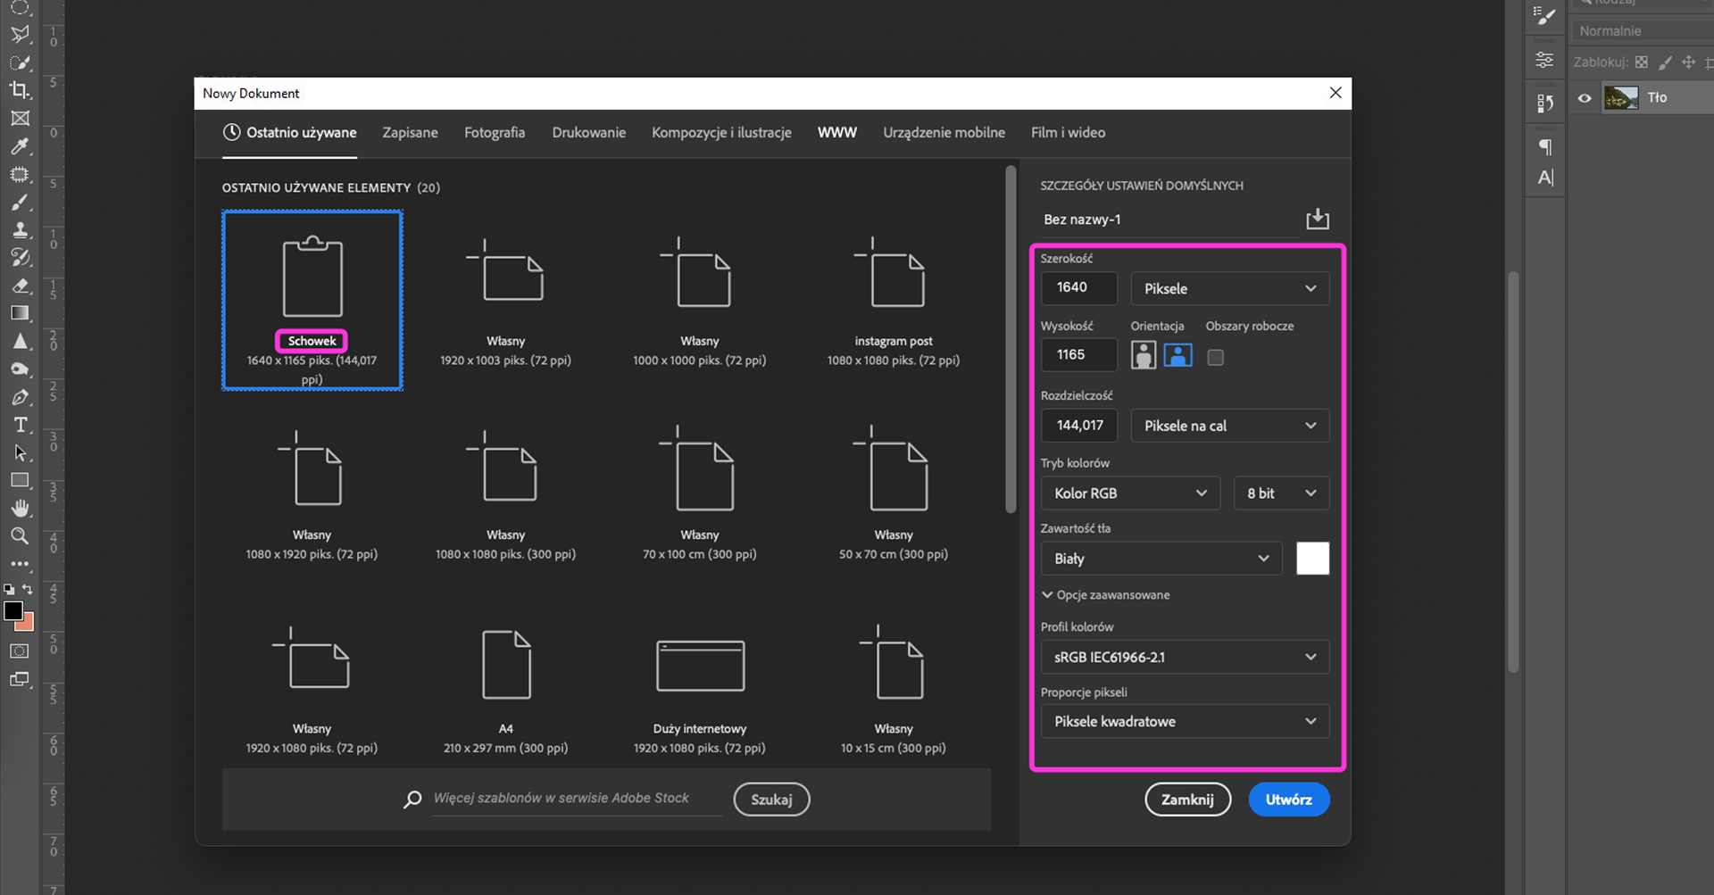The image size is (1714, 895).
Task: Hide the Tło layer with eye icon
Action: tap(1585, 98)
